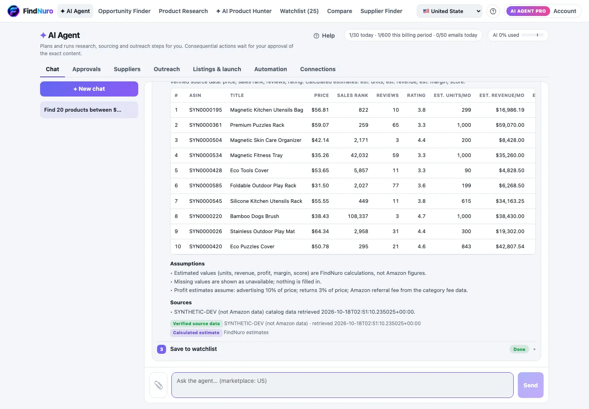Open AI Product Hunter
Image resolution: width=589 pixels, height=409 pixels.
244,11
